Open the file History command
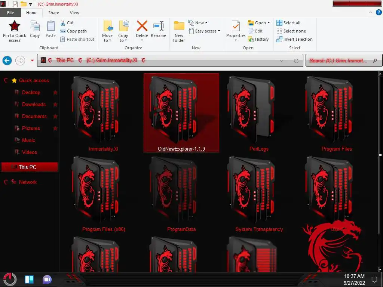 tap(258, 39)
